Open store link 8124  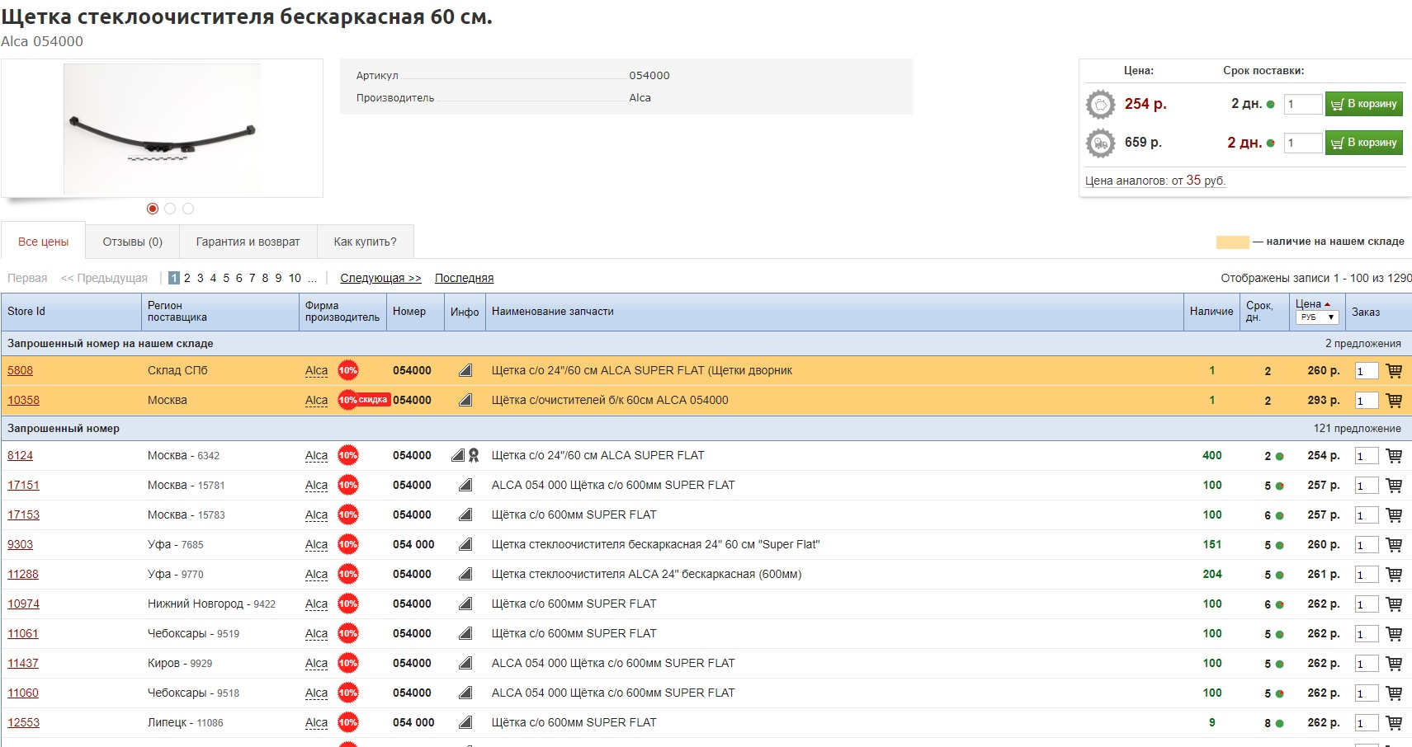pyautogui.click(x=20, y=455)
